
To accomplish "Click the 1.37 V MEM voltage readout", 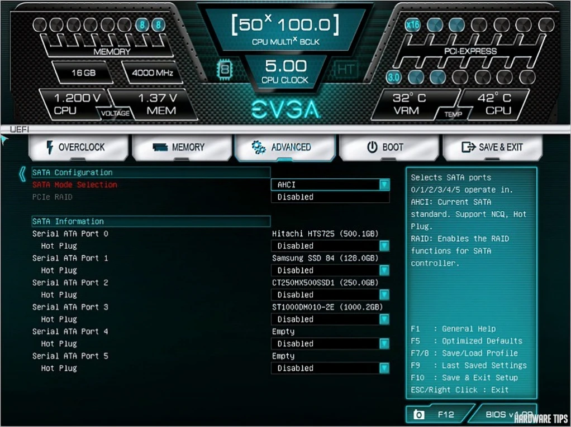I will coord(158,104).
